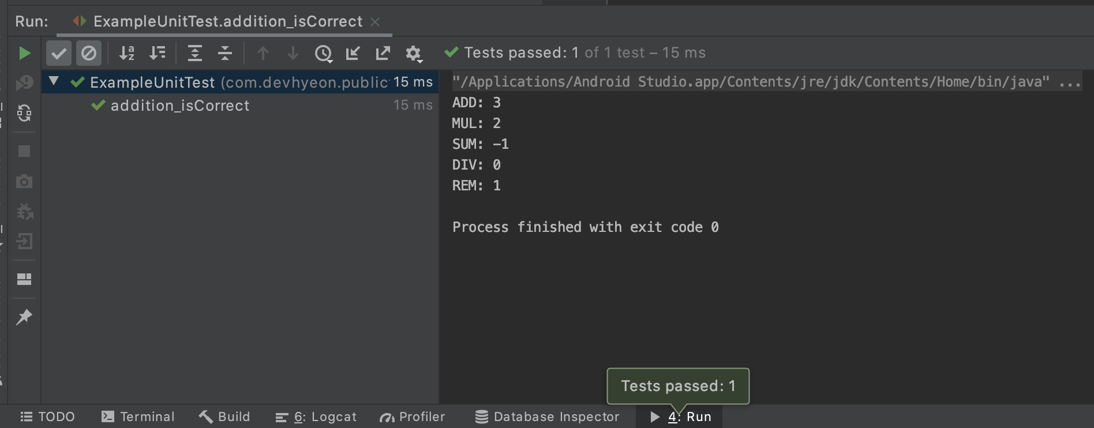Screen dimensions: 1094x428
Task: Expand all test nodes
Action: click(195, 53)
